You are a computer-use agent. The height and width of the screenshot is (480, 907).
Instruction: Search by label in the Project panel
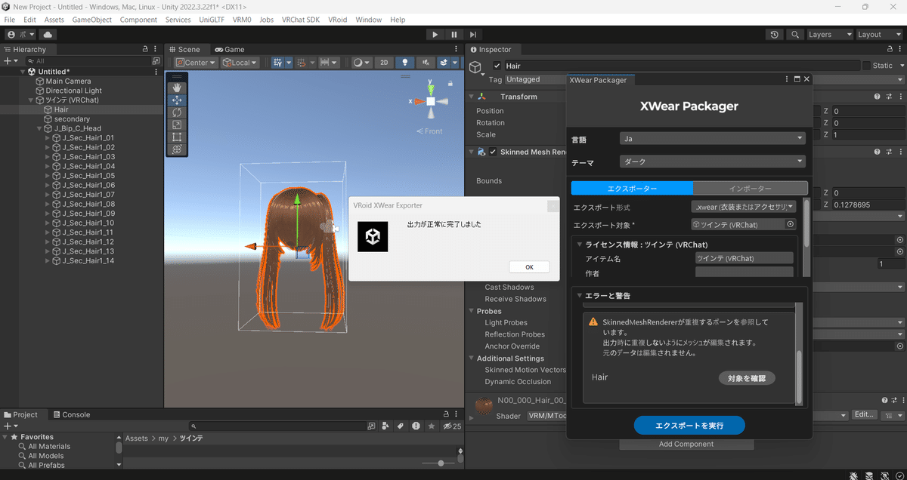coord(401,426)
